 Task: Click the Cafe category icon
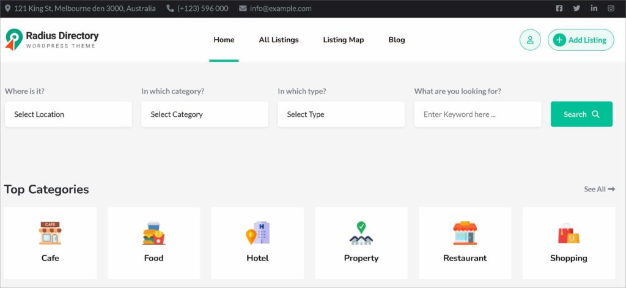50,233
